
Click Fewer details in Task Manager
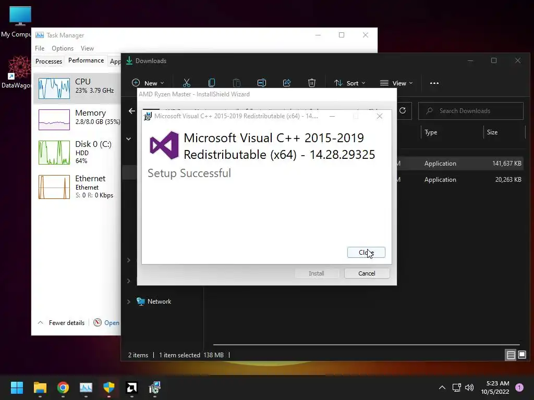(62, 323)
